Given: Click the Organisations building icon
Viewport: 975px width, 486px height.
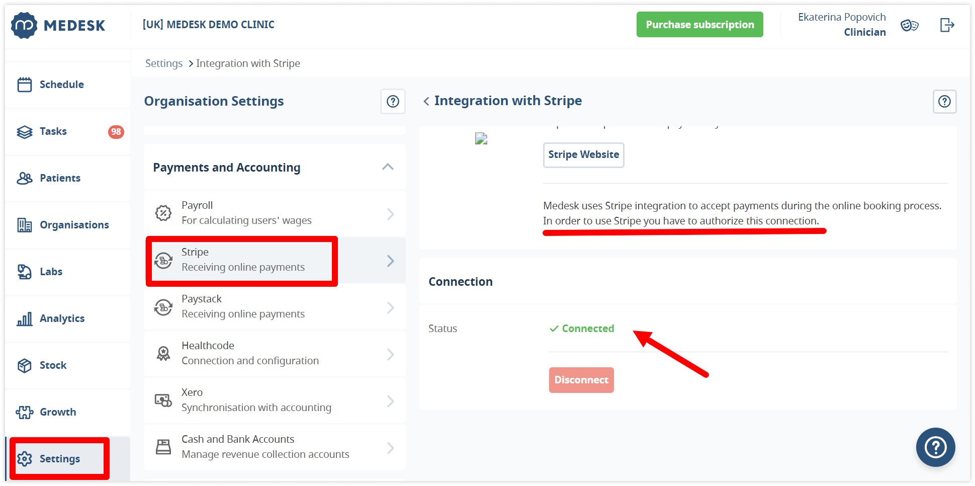Looking at the screenshot, I should pos(24,225).
